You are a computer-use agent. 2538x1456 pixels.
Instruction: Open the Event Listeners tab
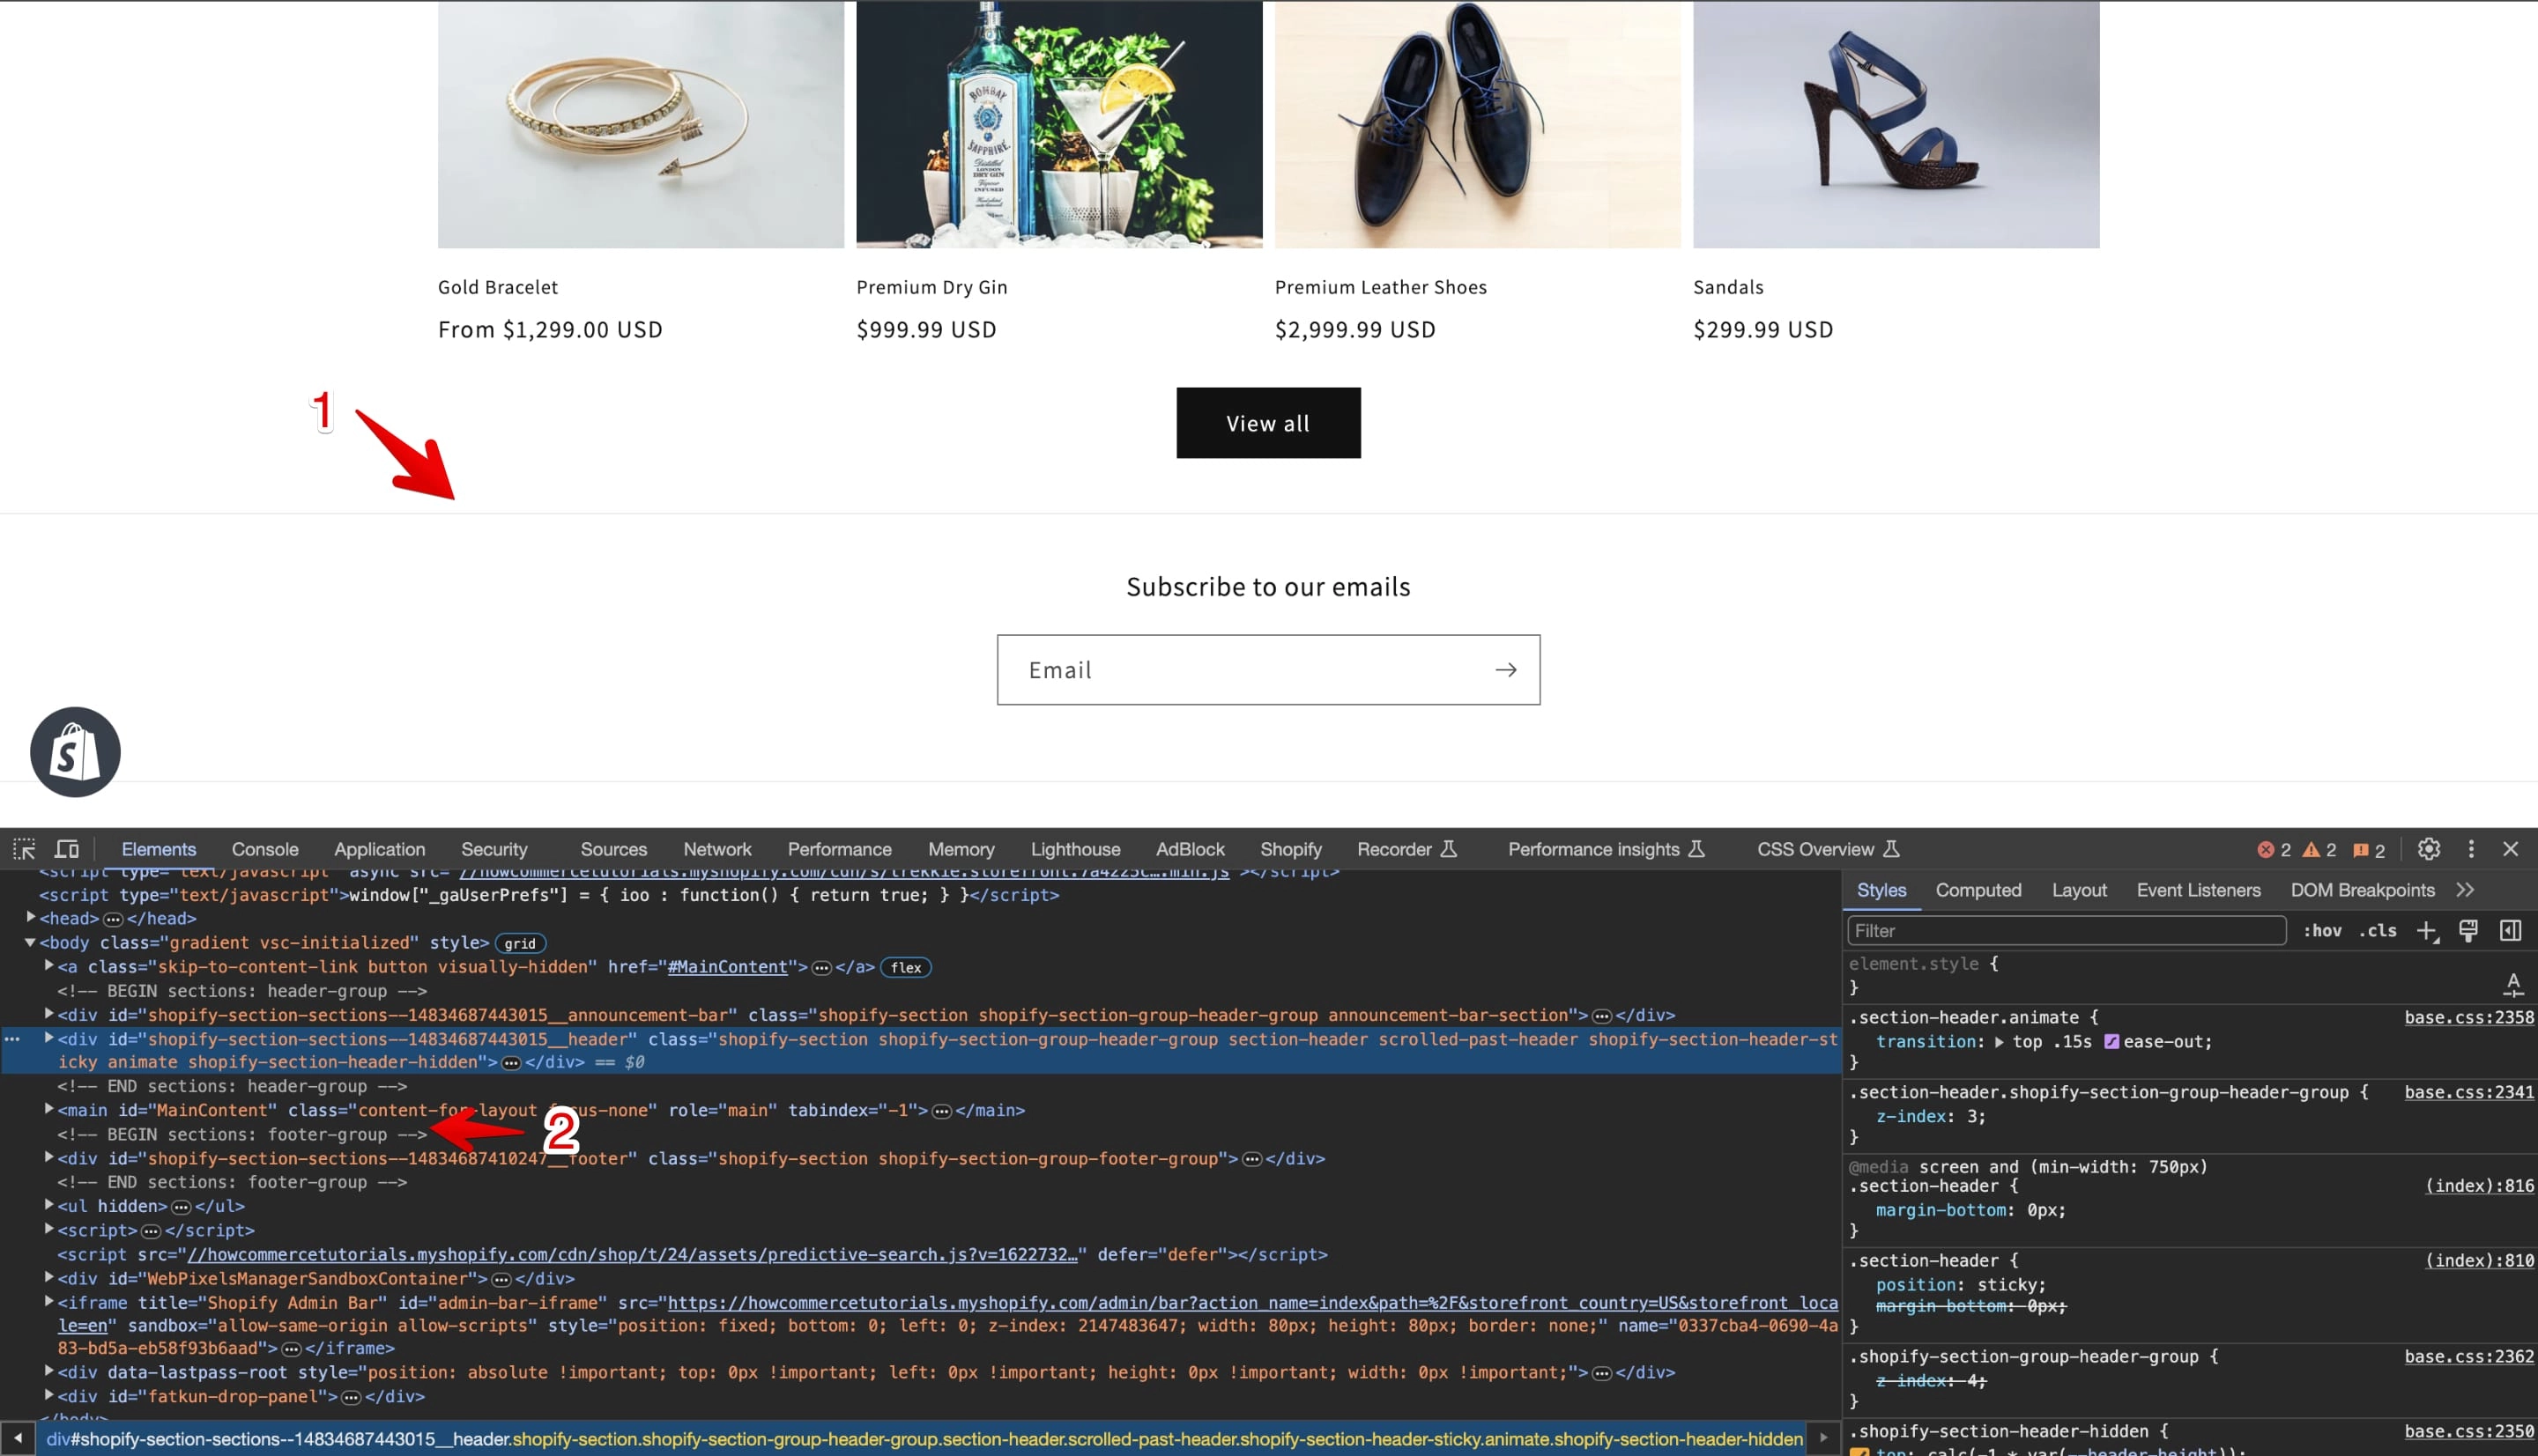point(2198,890)
